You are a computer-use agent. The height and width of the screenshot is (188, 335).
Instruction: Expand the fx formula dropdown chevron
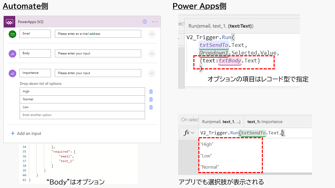pyautogui.click(x=193, y=133)
